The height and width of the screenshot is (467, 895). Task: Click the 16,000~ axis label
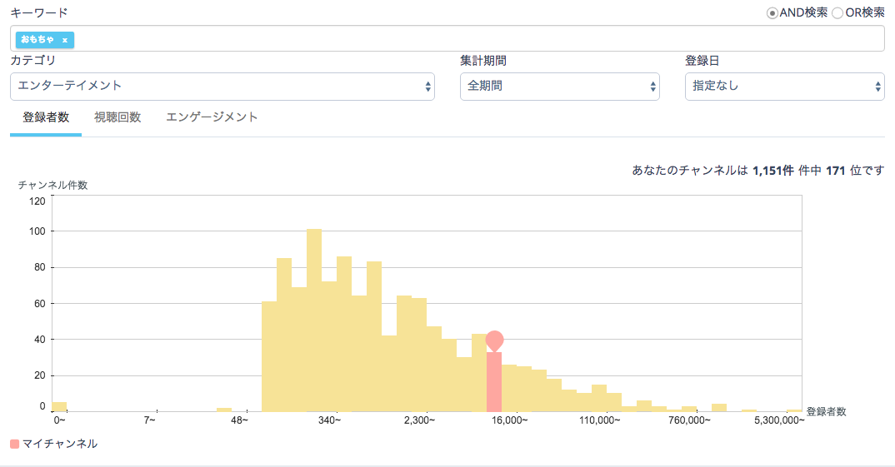click(509, 421)
